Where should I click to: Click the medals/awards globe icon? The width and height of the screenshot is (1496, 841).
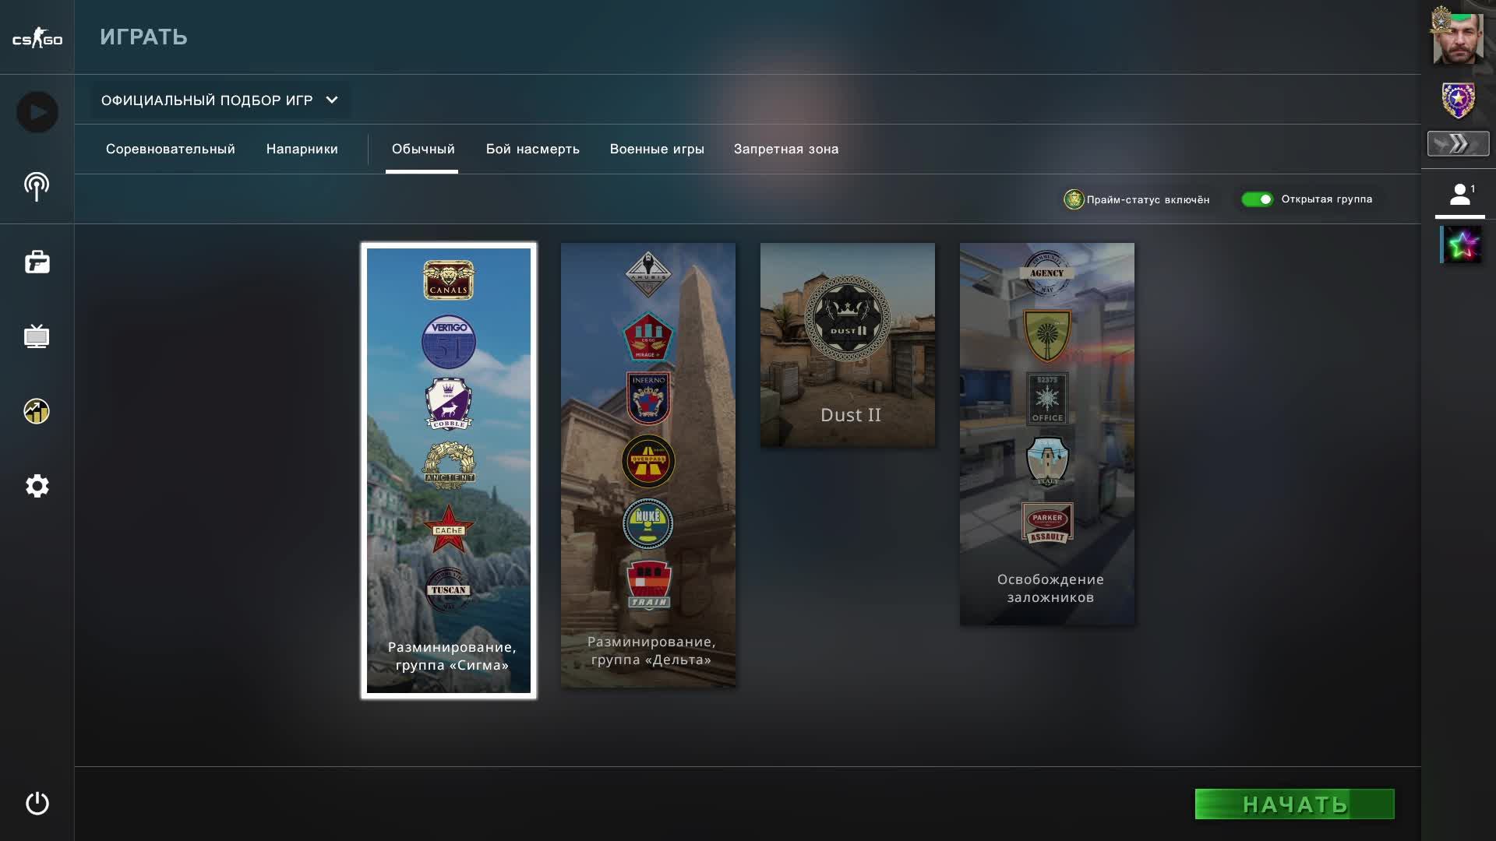(x=36, y=411)
